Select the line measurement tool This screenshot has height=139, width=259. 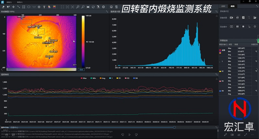point(18,7)
